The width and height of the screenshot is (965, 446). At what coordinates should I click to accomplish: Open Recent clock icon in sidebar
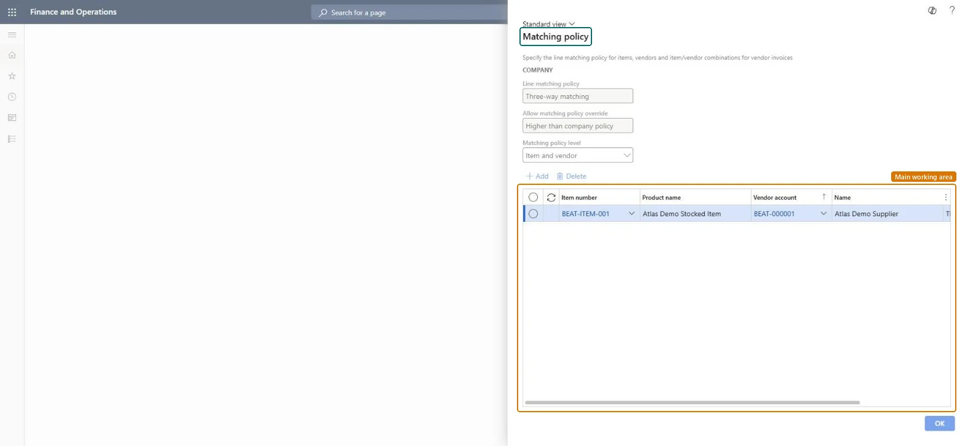click(x=12, y=97)
